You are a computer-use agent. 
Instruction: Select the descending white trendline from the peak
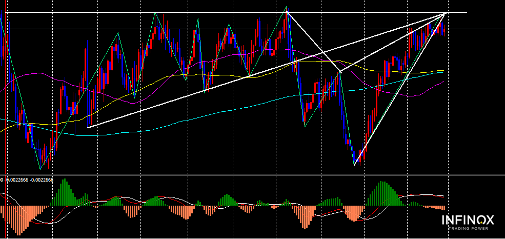313,42
